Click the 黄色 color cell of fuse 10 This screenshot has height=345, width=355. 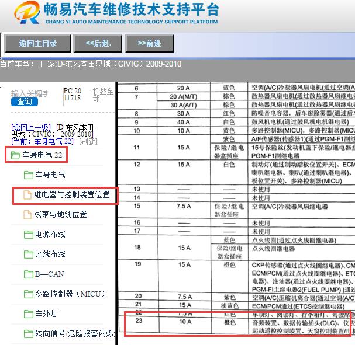[x=229, y=131]
